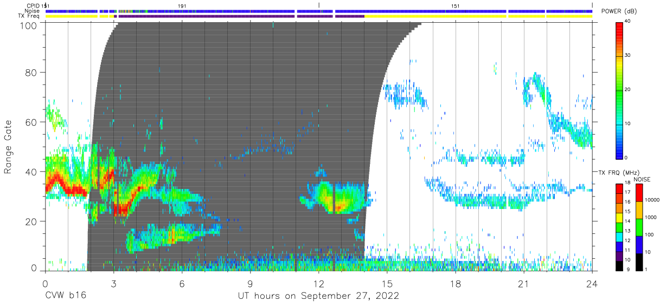Click the 10000 label on NOISE legend
This screenshot has height=307, width=666.
click(x=652, y=200)
